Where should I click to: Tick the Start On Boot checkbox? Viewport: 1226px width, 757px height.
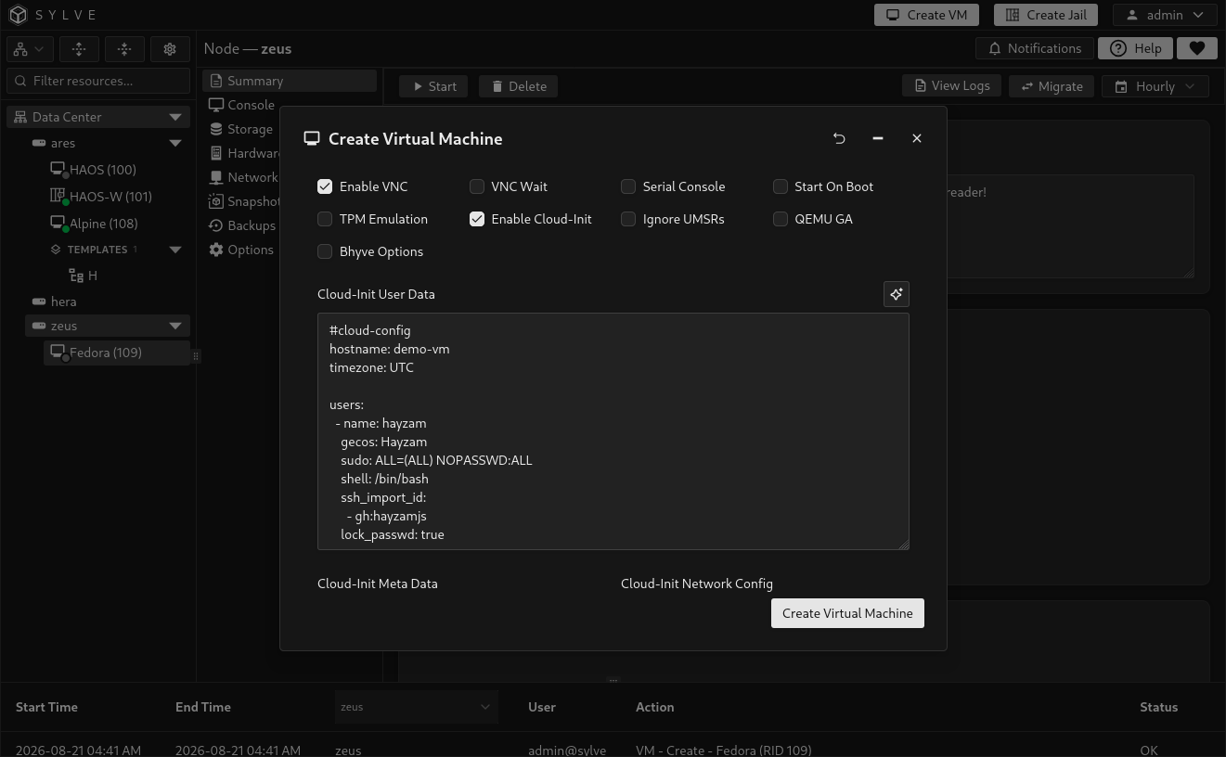coord(781,186)
